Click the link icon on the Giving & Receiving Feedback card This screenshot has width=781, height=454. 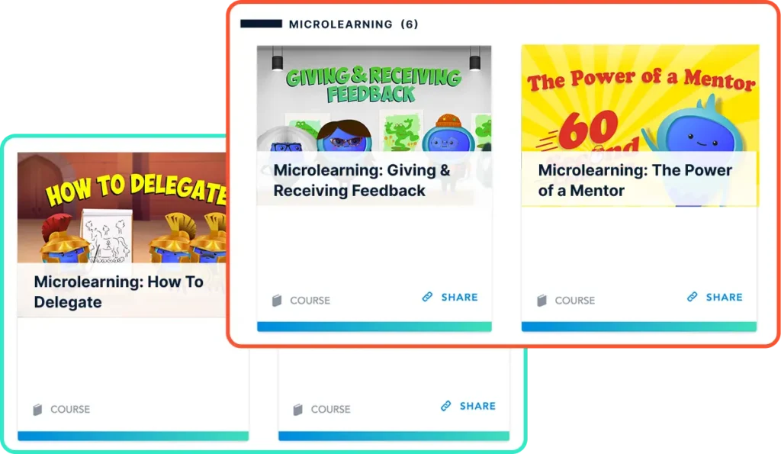427,297
